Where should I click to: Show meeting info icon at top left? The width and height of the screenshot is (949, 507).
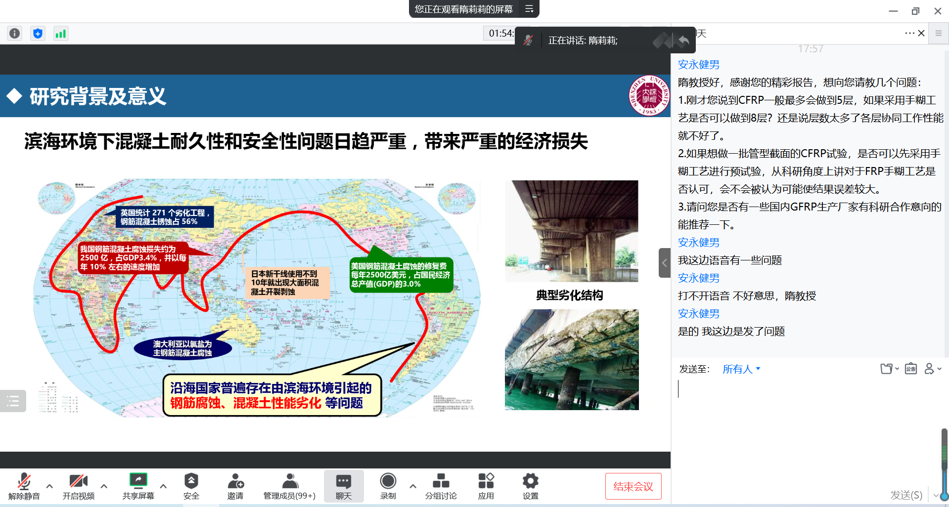coord(15,34)
